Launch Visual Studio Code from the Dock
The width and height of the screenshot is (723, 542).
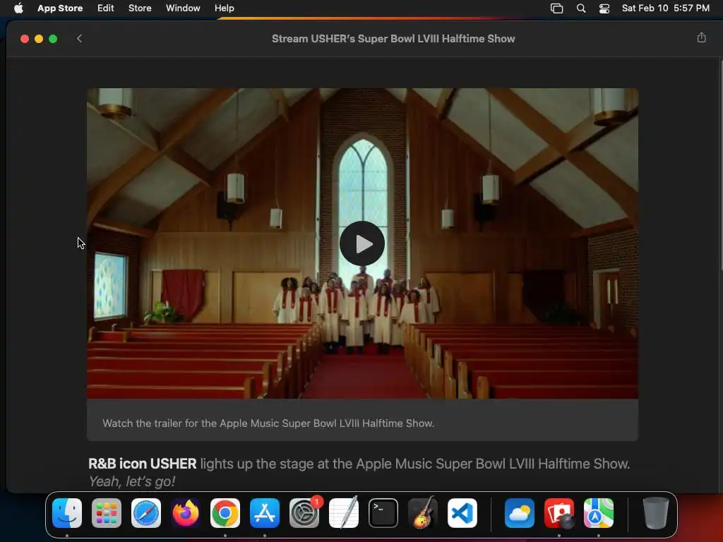(462, 513)
